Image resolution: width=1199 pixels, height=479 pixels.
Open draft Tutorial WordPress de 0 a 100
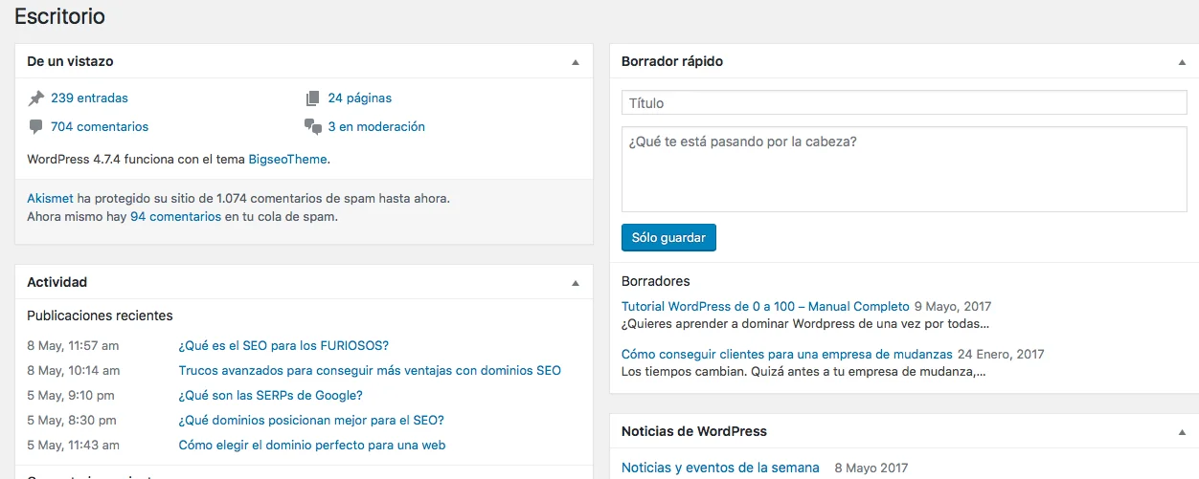(x=764, y=307)
